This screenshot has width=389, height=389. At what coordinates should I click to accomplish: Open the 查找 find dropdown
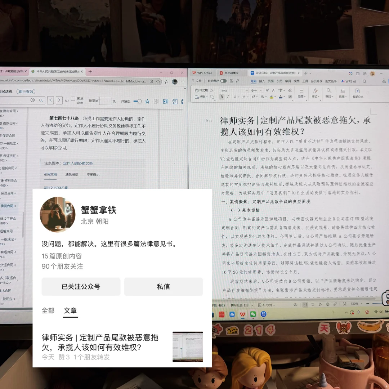coord(329,97)
